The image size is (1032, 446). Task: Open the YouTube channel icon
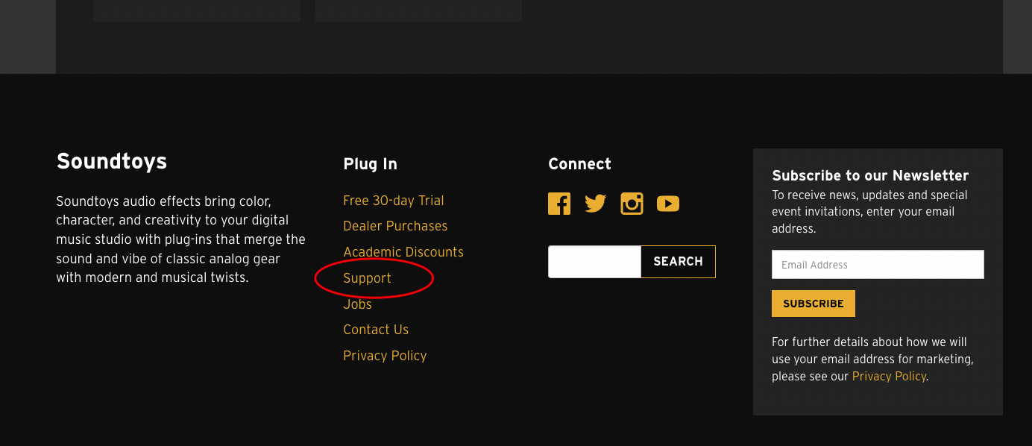click(668, 204)
